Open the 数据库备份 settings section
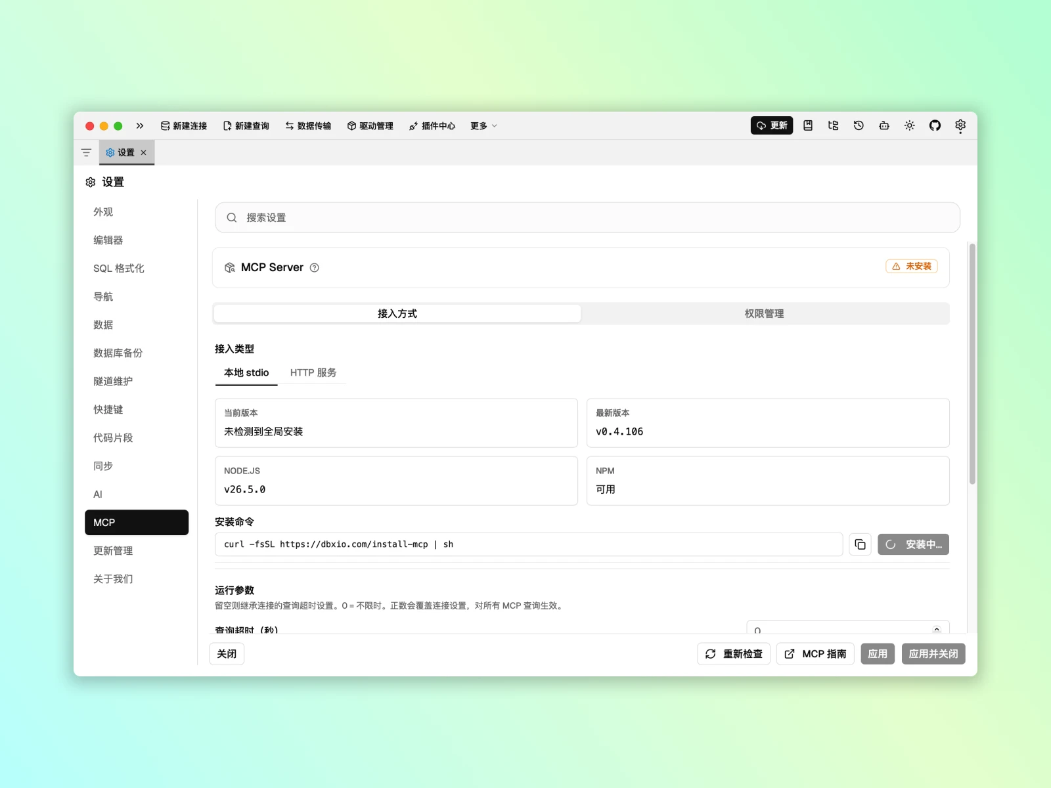The height and width of the screenshot is (788, 1051). (x=137, y=353)
